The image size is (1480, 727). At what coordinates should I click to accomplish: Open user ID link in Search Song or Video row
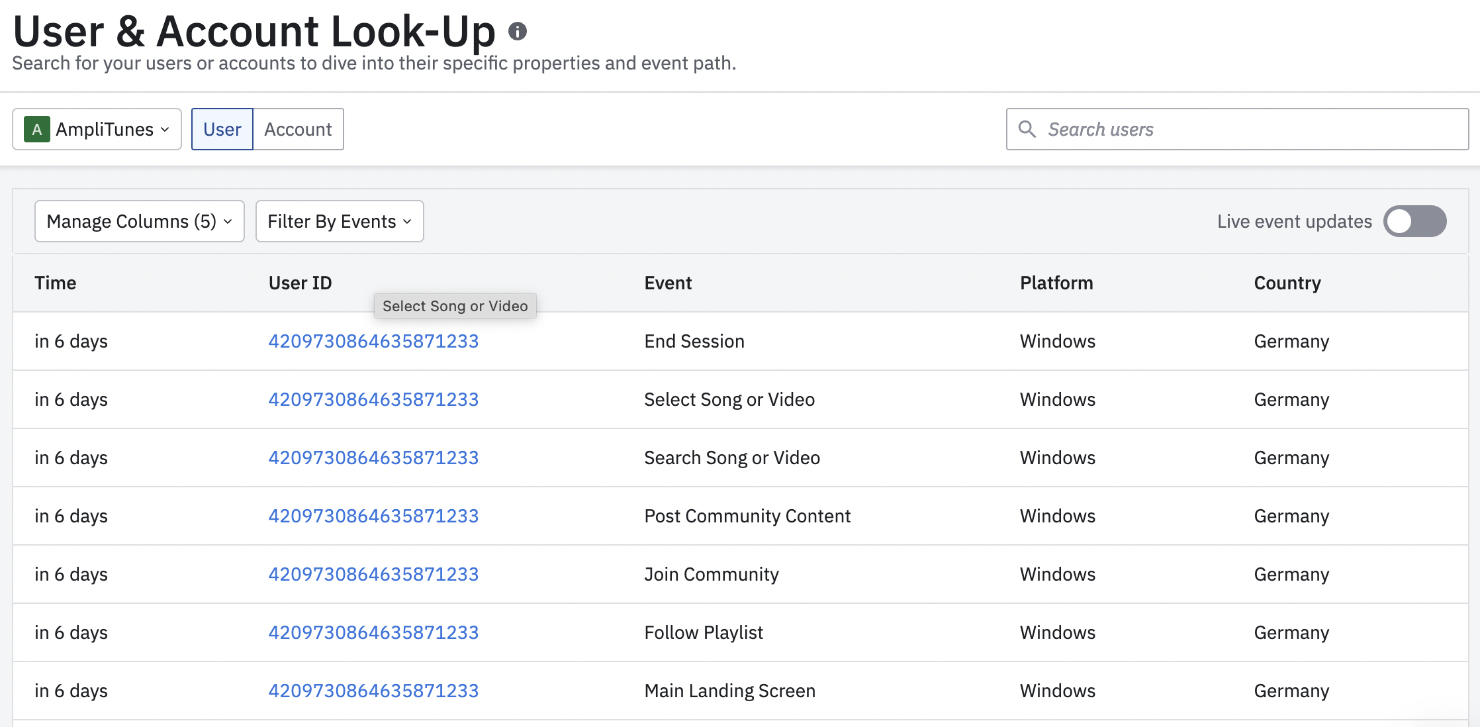(373, 458)
